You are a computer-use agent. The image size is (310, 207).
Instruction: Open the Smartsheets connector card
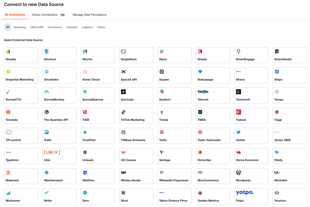click(x=289, y=55)
